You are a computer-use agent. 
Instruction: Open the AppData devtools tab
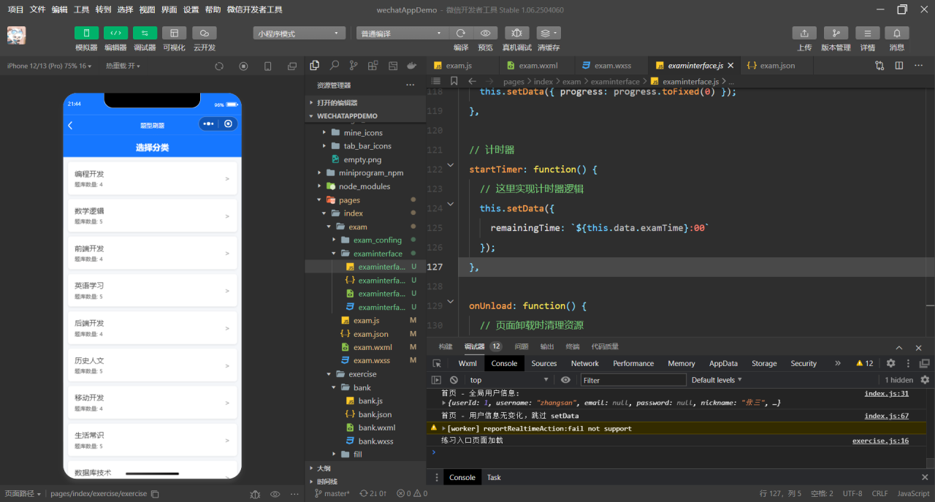[723, 363]
